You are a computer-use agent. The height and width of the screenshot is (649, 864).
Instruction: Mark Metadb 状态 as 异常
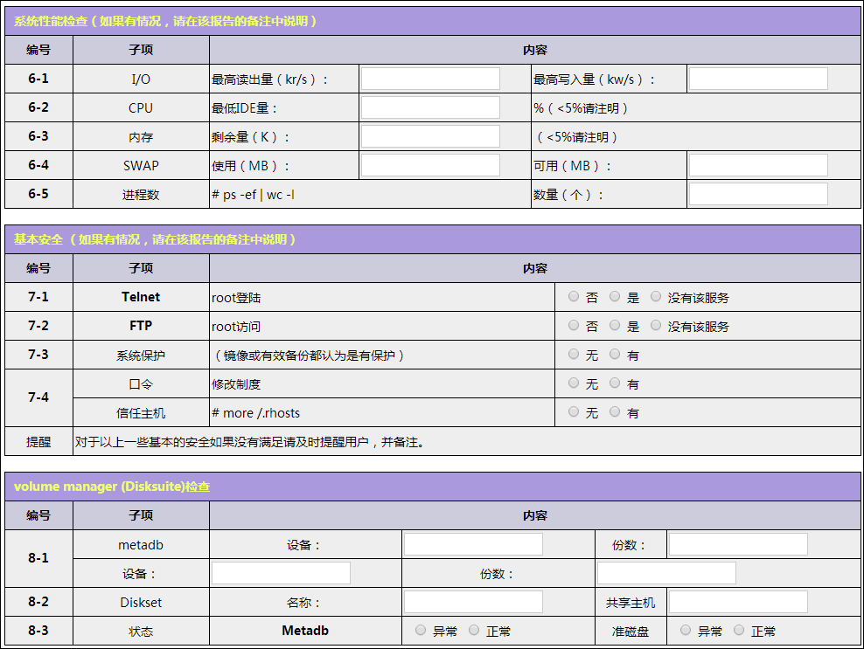tap(421, 631)
